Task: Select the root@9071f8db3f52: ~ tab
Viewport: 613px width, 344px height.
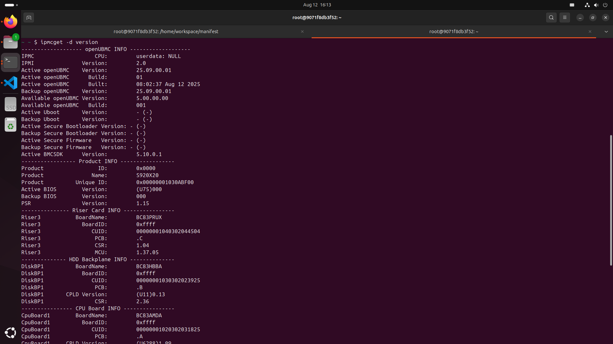Action: coord(453,32)
